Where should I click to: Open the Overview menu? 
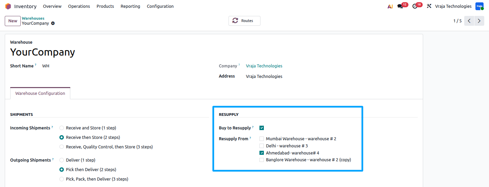click(52, 6)
